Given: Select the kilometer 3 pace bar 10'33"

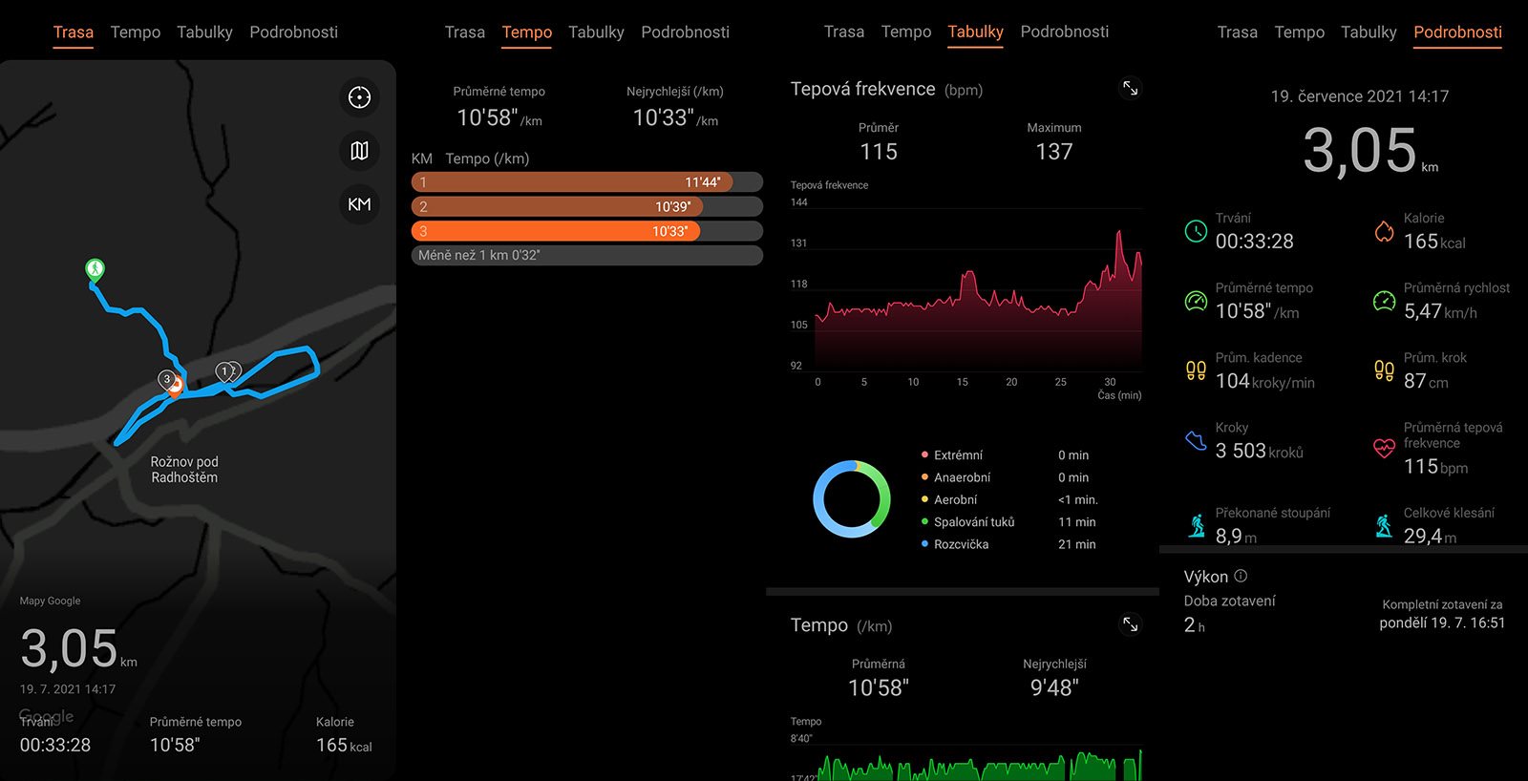Looking at the screenshot, I should click(556, 231).
